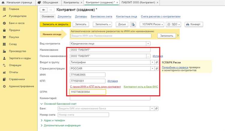Viewport: 225px width, 131px height.
Task: Open the Банк field dropdown arrow
Action: click(152, 109)
